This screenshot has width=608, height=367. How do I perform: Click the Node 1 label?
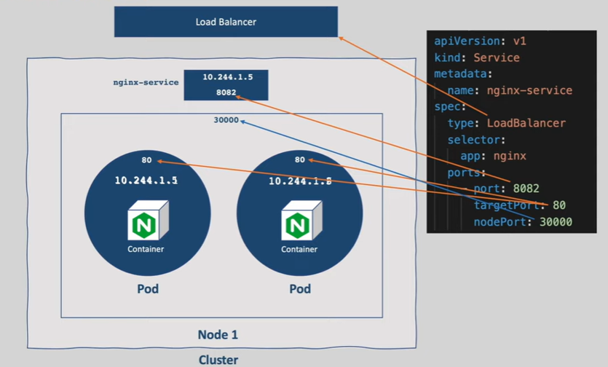[218, 335]
